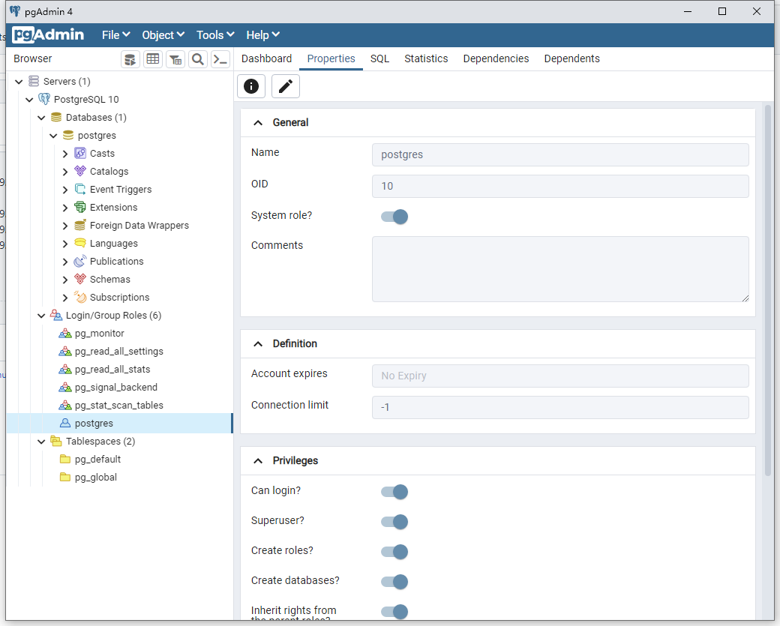Click the Foreign Data Wrappers icon
This screenshot has height=626, width=780.
coord(80,225)
